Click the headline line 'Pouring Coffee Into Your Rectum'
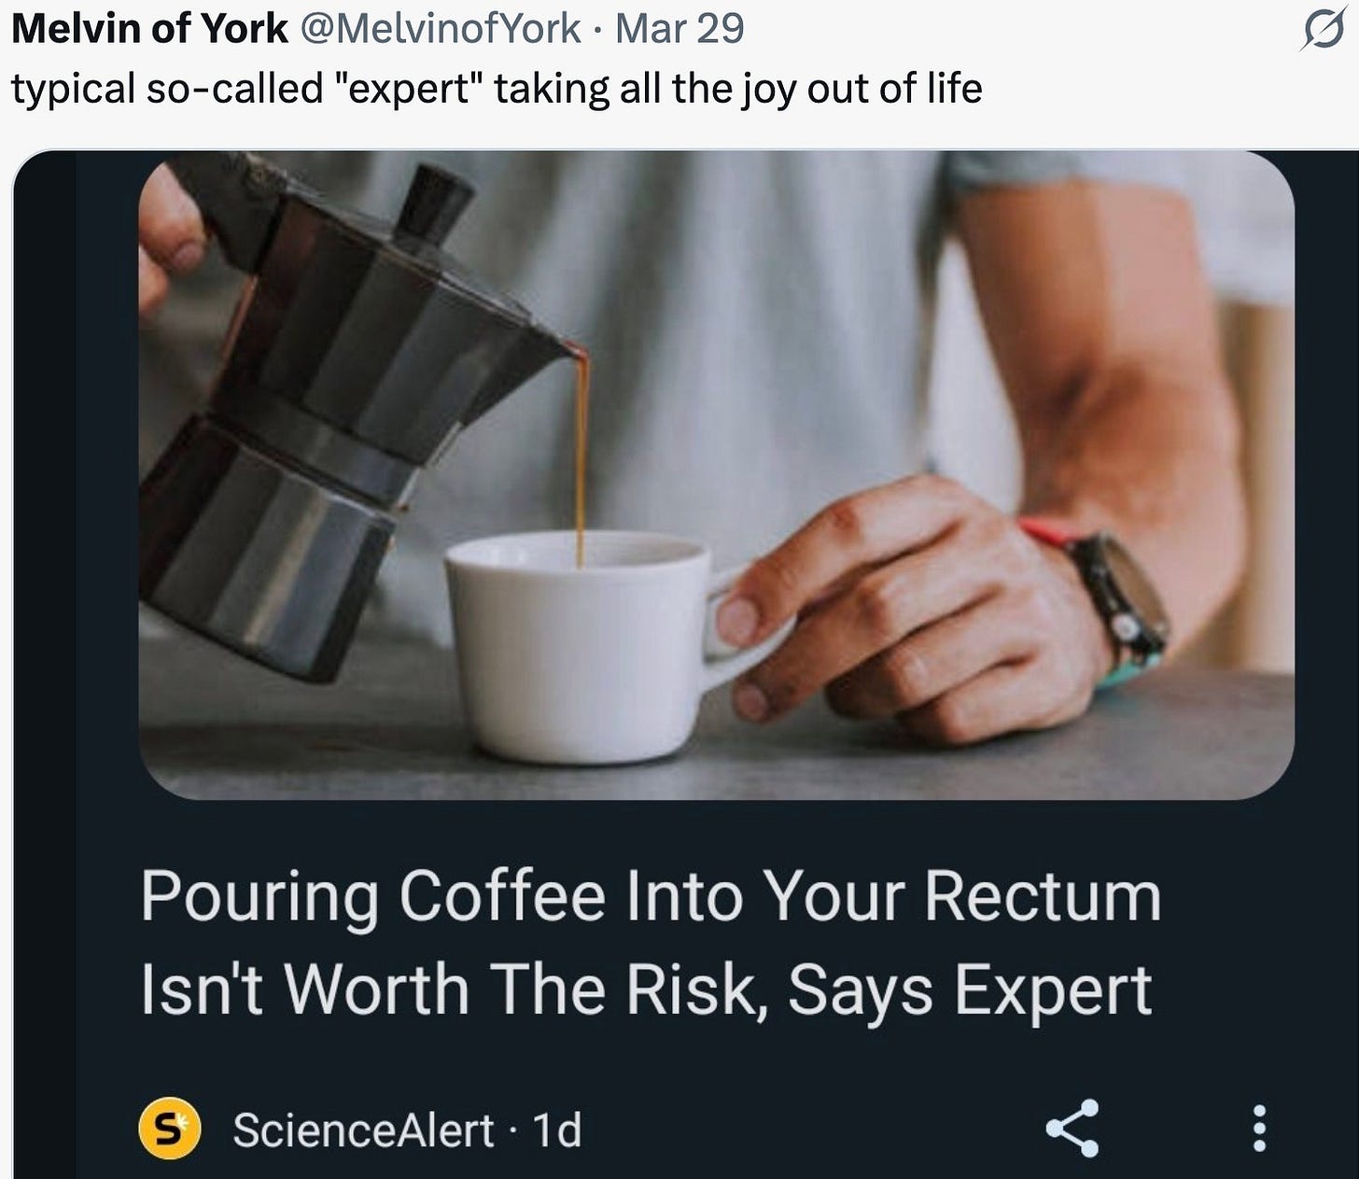1359x1179 pixels. [x=651, y=898]
